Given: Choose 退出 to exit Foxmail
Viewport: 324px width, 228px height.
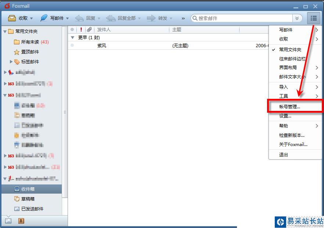Looking at the screenshot, I should (295, 155).
